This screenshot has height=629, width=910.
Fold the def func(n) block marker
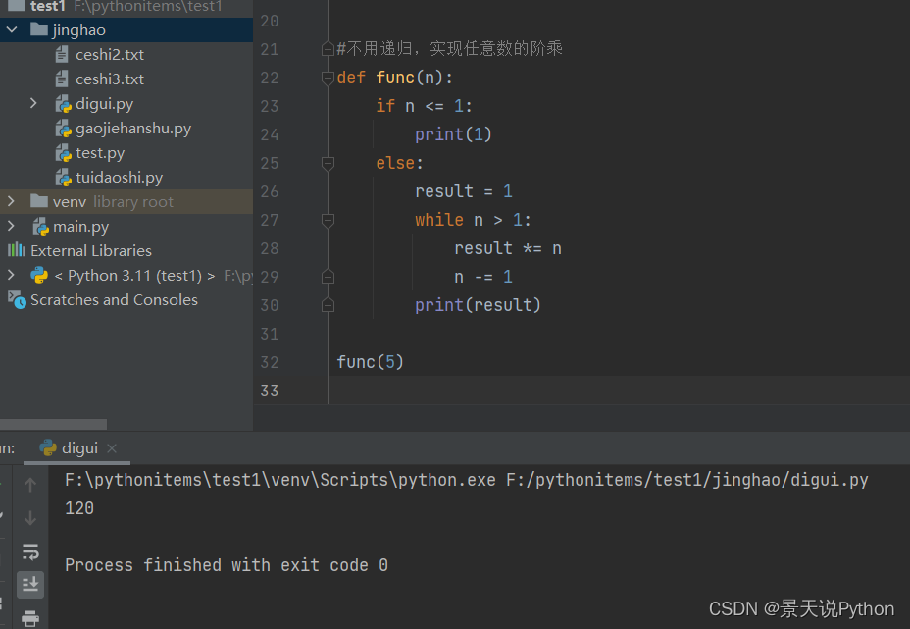click(328, 78)
